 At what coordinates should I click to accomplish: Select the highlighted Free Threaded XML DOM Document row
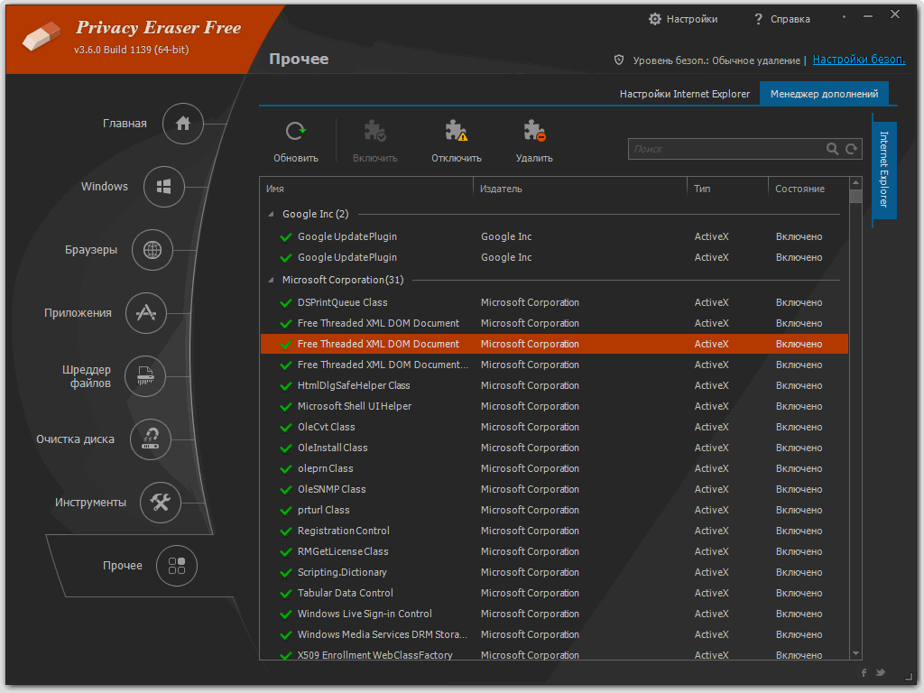pyautogui.click(x=554, y=344)
